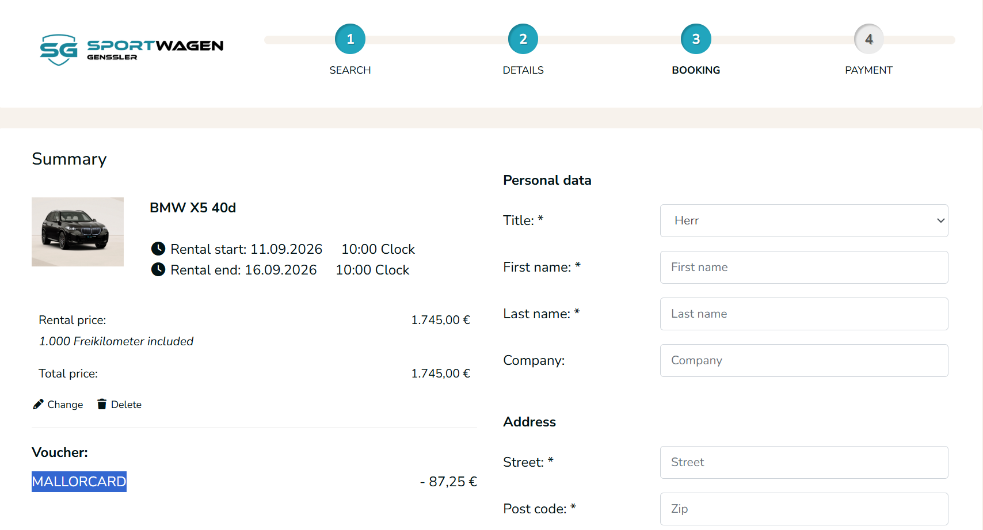Click the First name: field label
This screenshot has width=983, height=530.
coord(542,267)
